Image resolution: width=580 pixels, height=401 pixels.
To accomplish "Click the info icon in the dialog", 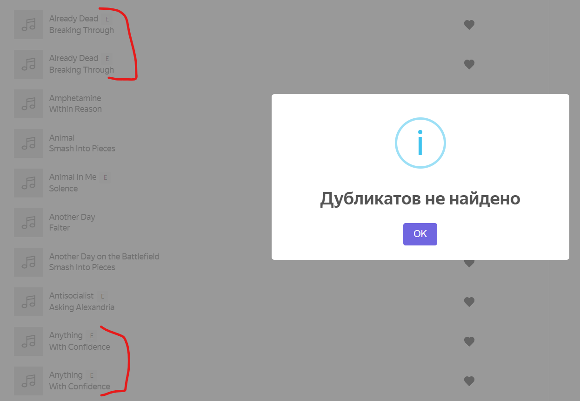I will click(x=420, y=143).
